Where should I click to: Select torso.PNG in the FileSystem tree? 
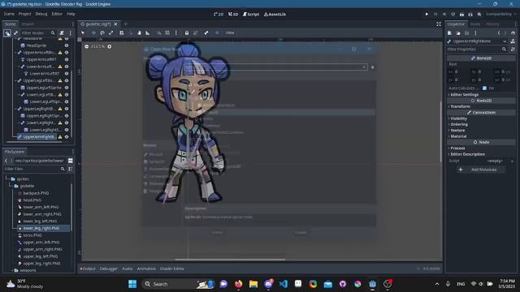32,235
